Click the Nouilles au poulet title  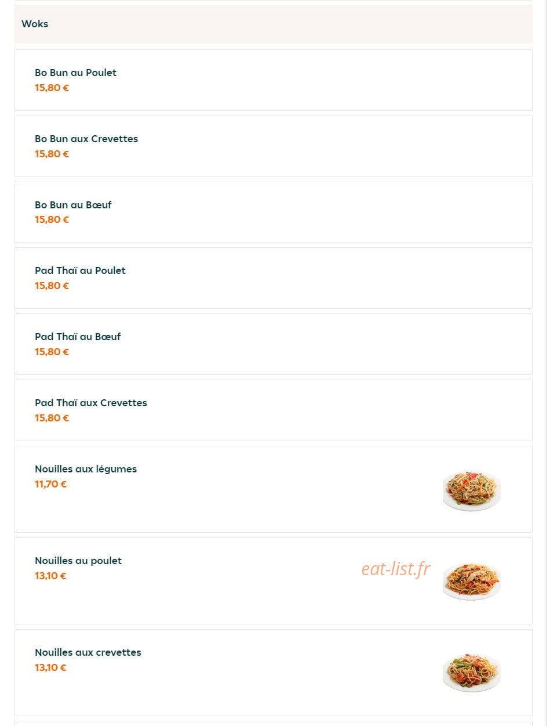click(x=78, y=561)
